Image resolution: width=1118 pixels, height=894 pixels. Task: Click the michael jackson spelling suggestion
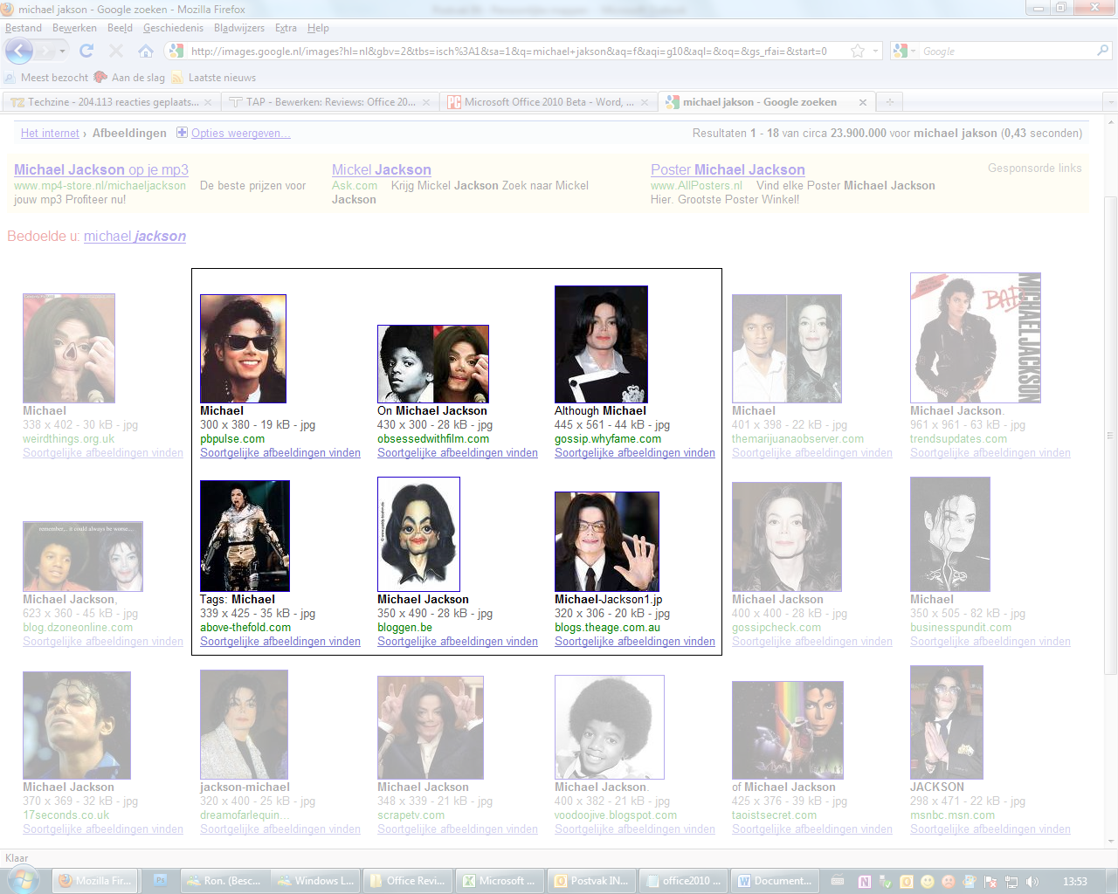click(135, 237)
